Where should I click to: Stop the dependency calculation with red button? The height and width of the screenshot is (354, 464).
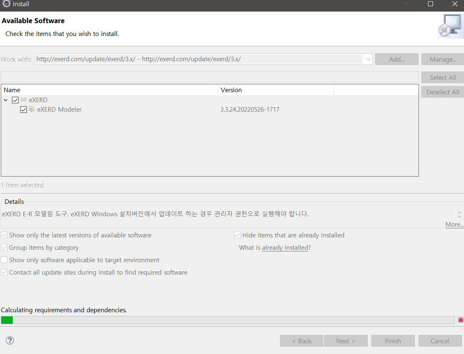point(460,320)
